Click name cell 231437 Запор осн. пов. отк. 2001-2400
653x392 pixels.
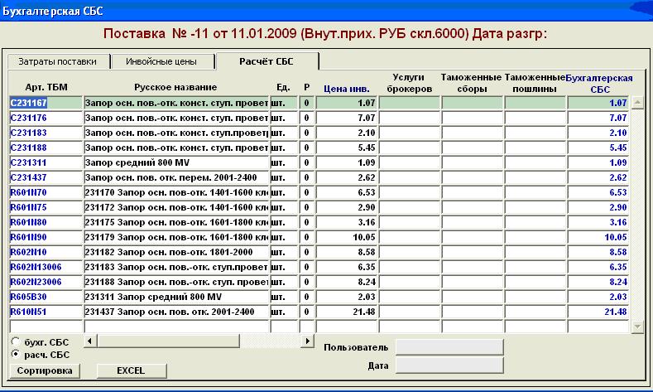click(176, 312)
